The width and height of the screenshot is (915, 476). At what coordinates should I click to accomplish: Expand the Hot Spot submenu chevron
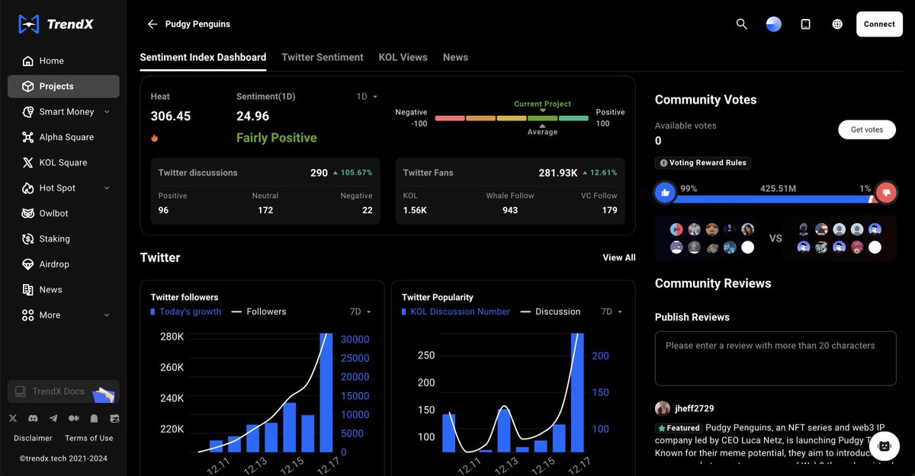[107, 188]
